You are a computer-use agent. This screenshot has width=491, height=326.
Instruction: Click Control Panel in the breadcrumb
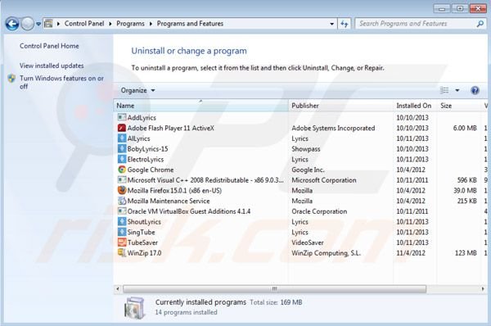[x=84, y=24]
